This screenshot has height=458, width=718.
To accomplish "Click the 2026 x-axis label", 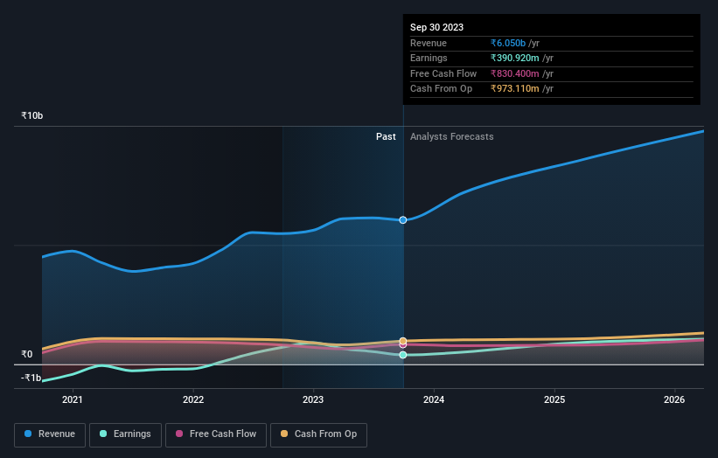I will [674, 399].
